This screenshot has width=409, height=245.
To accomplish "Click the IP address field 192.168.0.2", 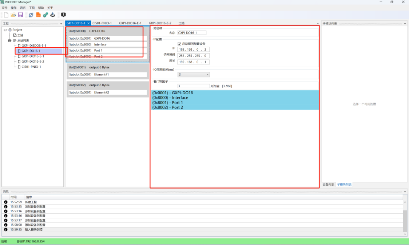I will click(x=193, y=50).
